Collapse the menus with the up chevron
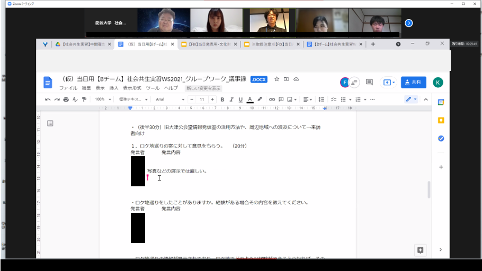 pyautogui.click(x=426, y=100)
